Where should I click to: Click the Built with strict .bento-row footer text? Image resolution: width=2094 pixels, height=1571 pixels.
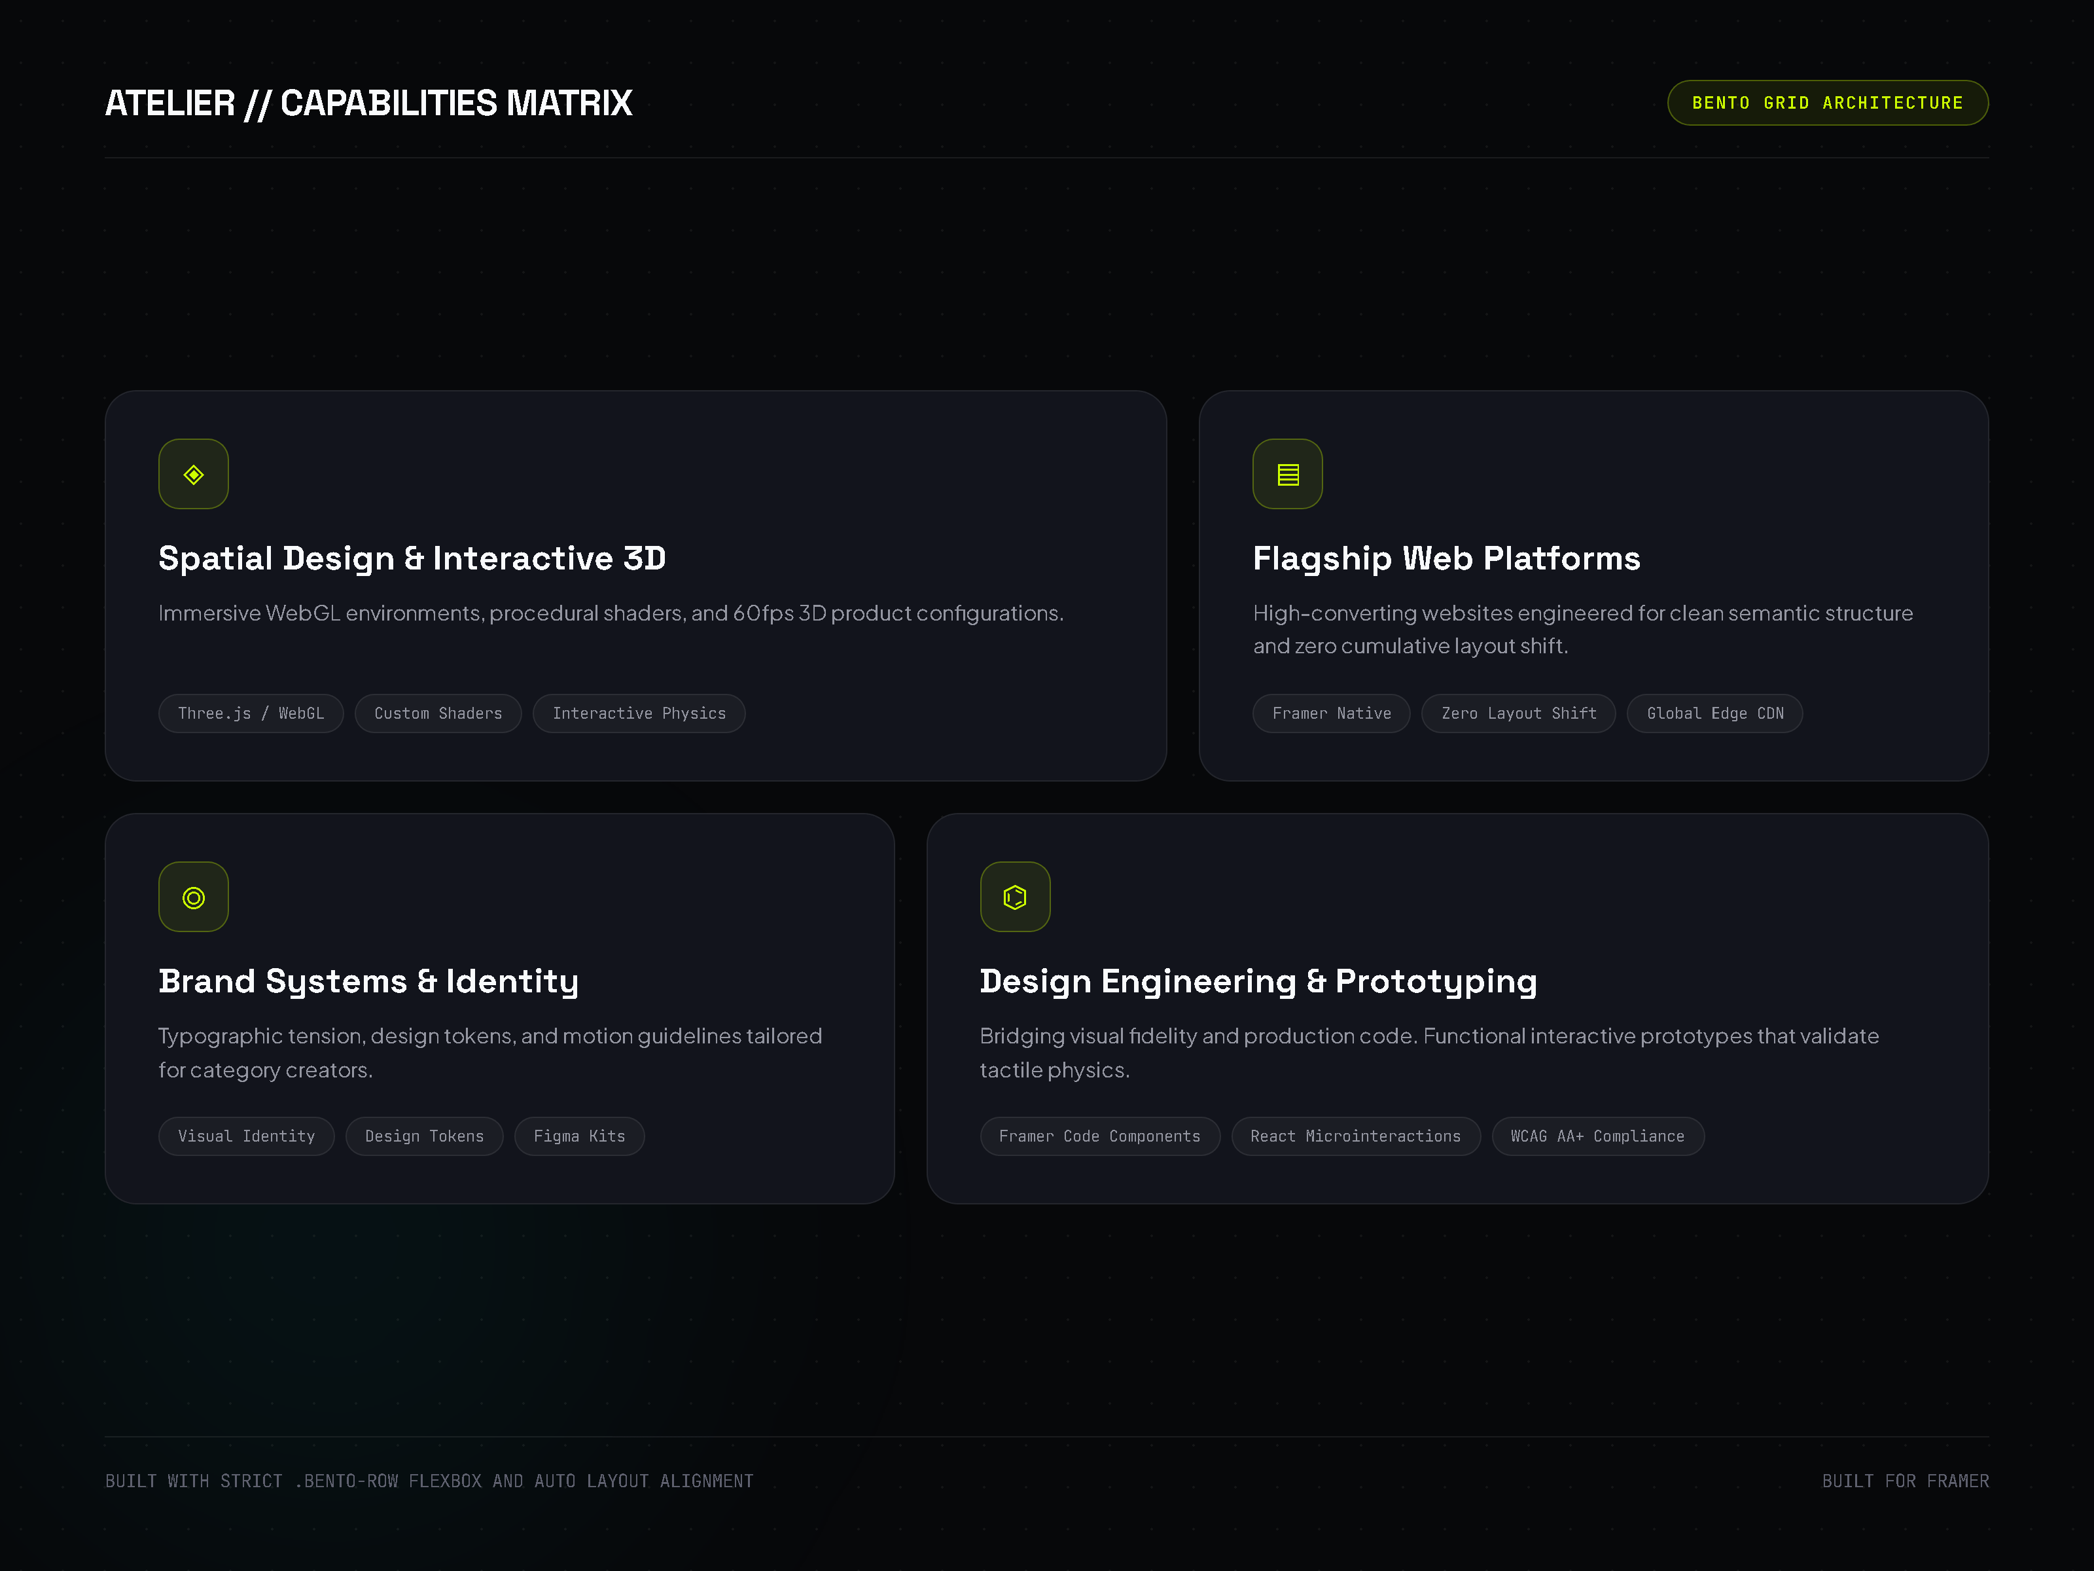pyautogui.click(x=429, y=1481)
